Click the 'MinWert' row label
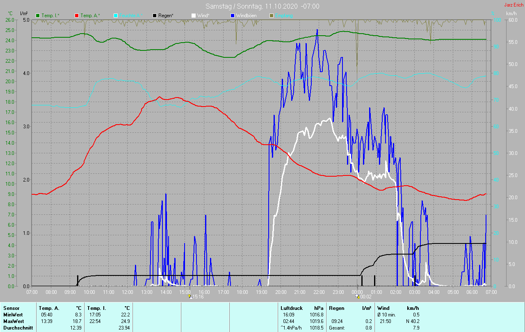Image resolution: width=525 pixels, height=332 pixels. (x=13, y=315)
